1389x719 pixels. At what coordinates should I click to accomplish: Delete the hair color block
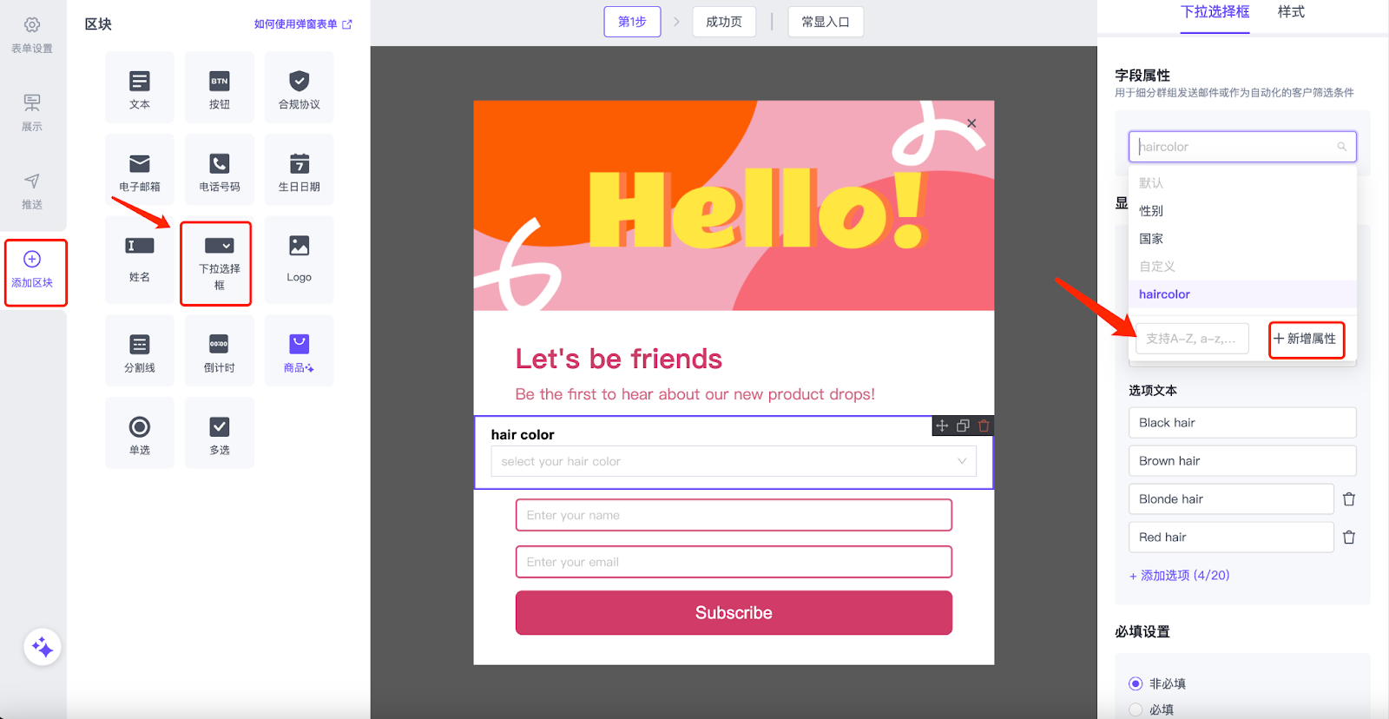[984, 425]
